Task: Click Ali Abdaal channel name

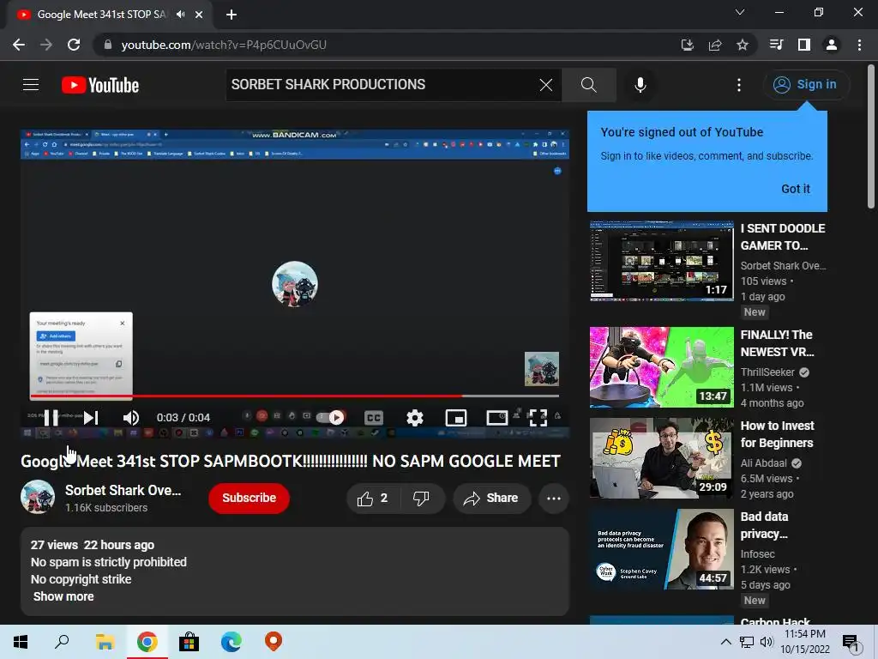Action: click(x=764, y=463)
